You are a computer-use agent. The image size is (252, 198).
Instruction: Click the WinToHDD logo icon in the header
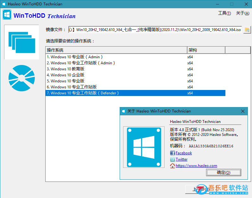[x=7, y=15]
